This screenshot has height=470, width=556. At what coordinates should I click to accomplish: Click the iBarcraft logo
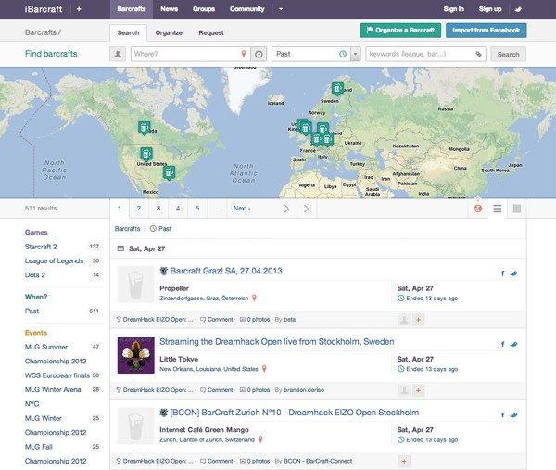(x=44, y=9)
